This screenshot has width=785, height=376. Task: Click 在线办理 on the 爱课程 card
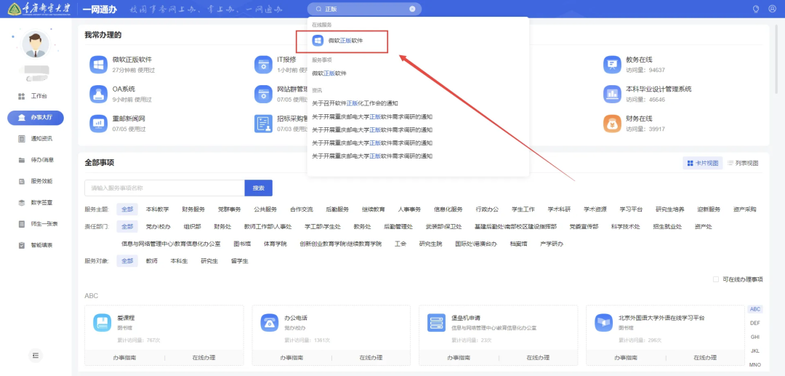204,358
